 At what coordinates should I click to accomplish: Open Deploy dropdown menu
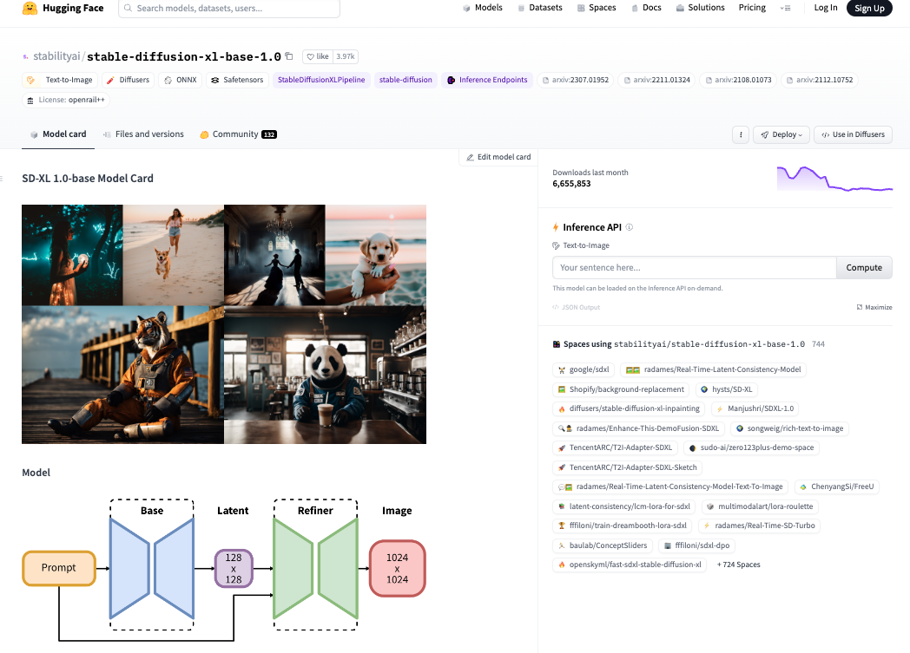[x=781, y=134]
